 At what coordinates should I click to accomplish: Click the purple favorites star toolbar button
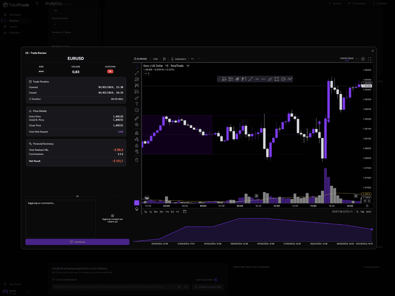coord(137,203)
